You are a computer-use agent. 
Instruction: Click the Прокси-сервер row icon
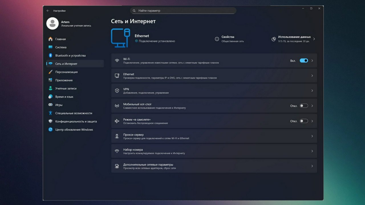(x=117, y=136)
